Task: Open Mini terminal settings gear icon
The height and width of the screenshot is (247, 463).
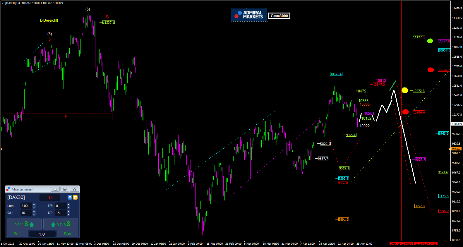Action: 70,197
